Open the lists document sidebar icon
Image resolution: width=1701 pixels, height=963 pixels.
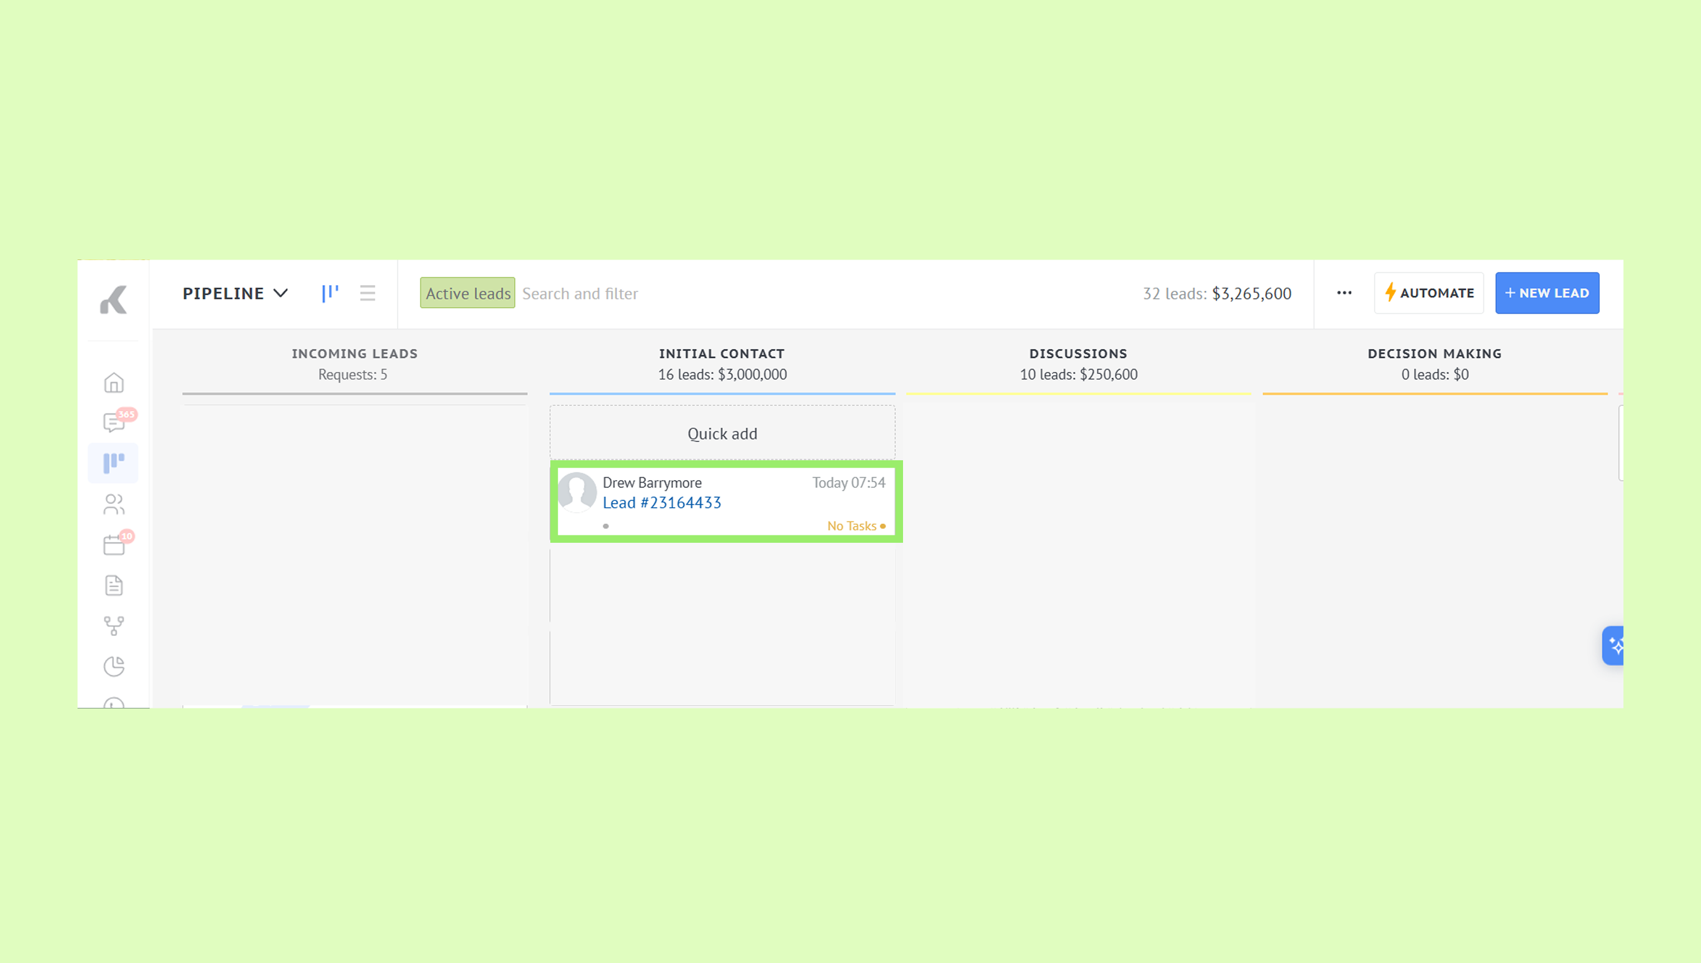tap(114, 585)
